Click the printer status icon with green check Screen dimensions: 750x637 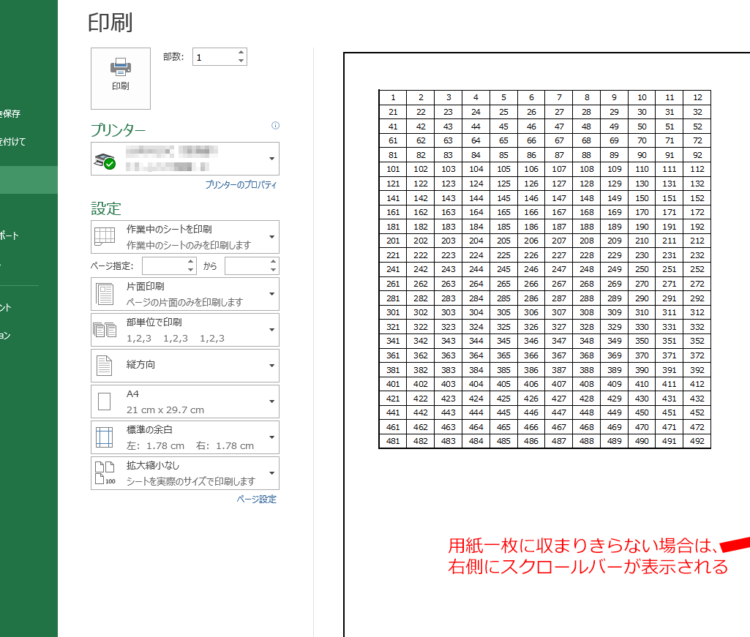tap(105, 161)
